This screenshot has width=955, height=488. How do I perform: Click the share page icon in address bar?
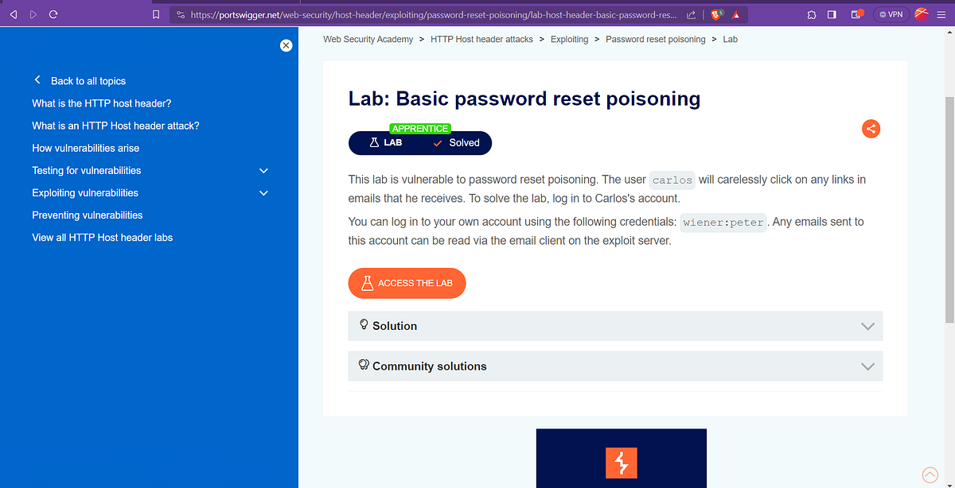click(690, 14)
